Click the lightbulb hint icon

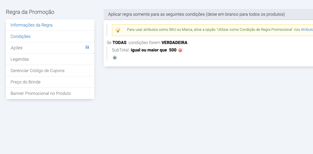click(x=118, y=30)
